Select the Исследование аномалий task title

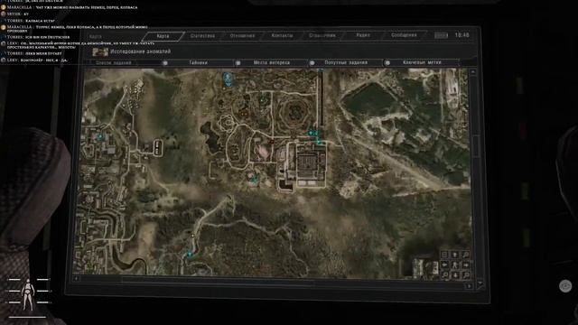click(141, 51)
